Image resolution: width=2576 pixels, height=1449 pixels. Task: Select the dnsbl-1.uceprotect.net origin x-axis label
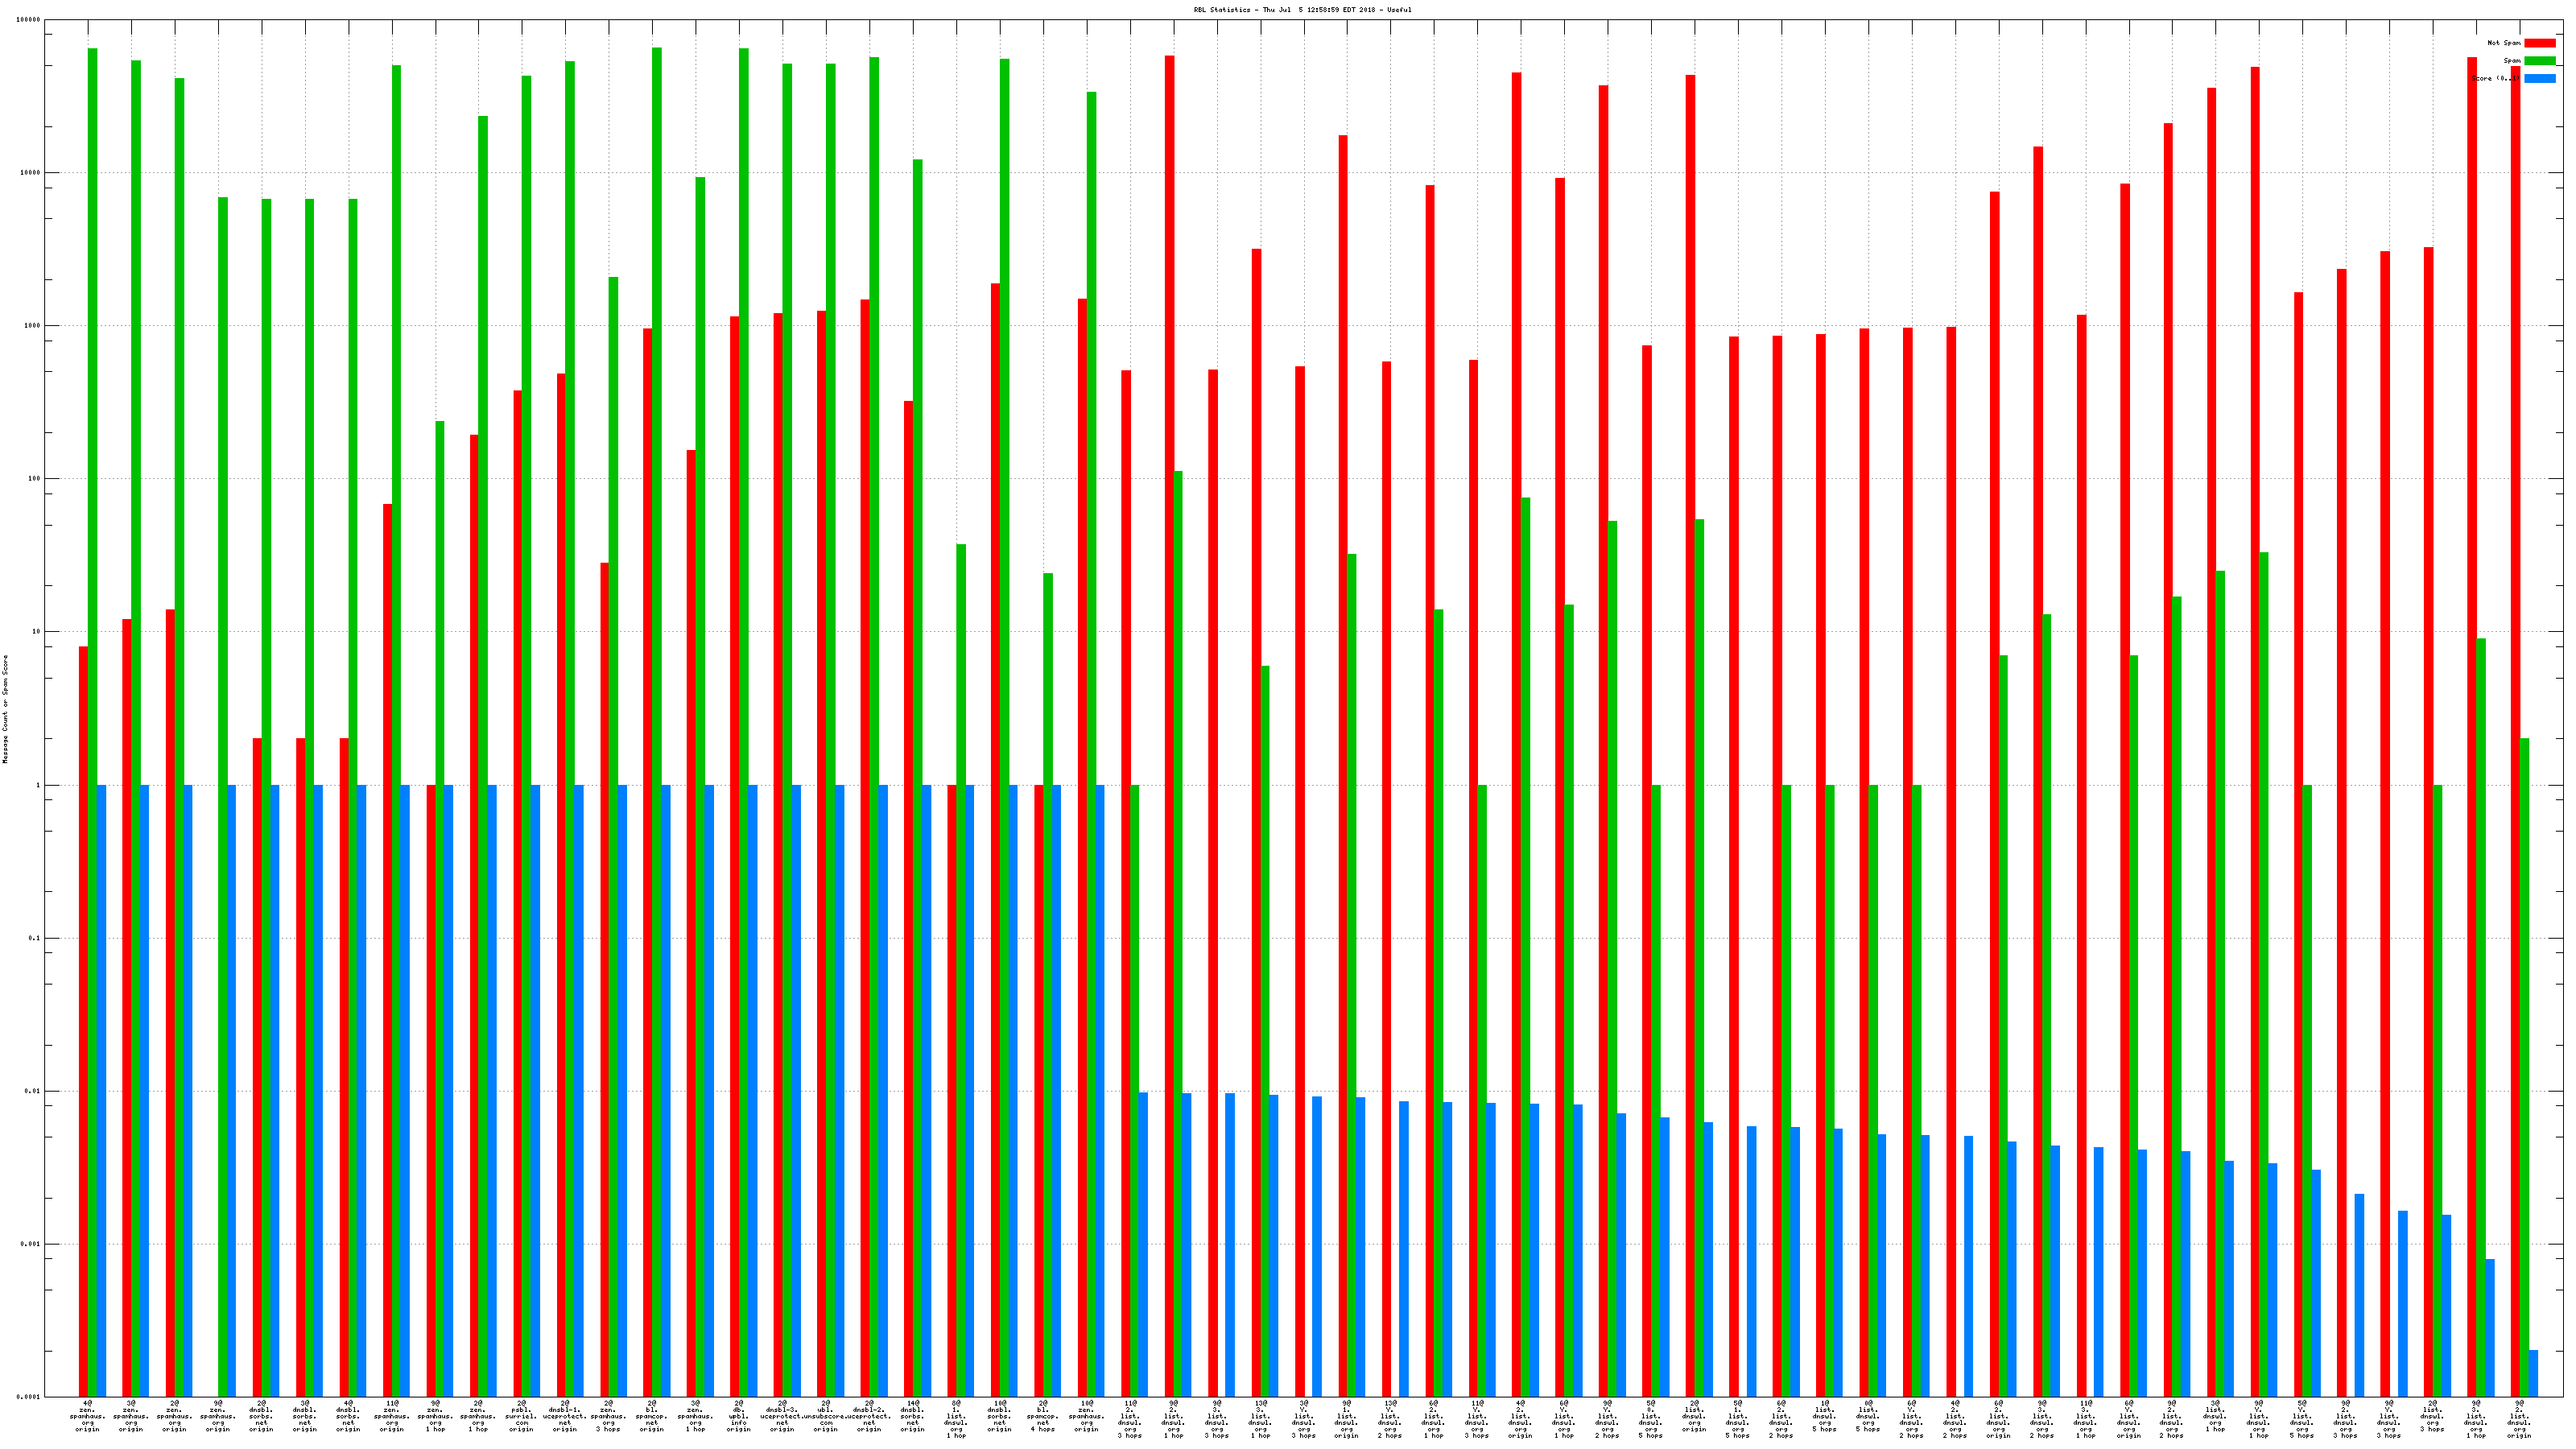point(565,1416)
